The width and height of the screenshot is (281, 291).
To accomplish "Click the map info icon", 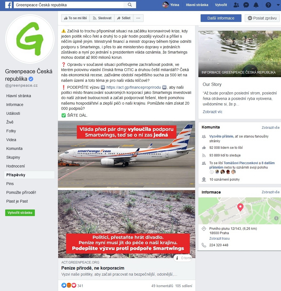I will coord(276,218).
